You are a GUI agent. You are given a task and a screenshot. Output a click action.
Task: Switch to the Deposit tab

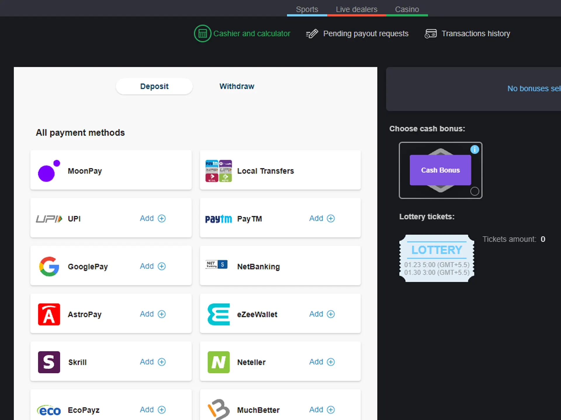coord(154,86)
